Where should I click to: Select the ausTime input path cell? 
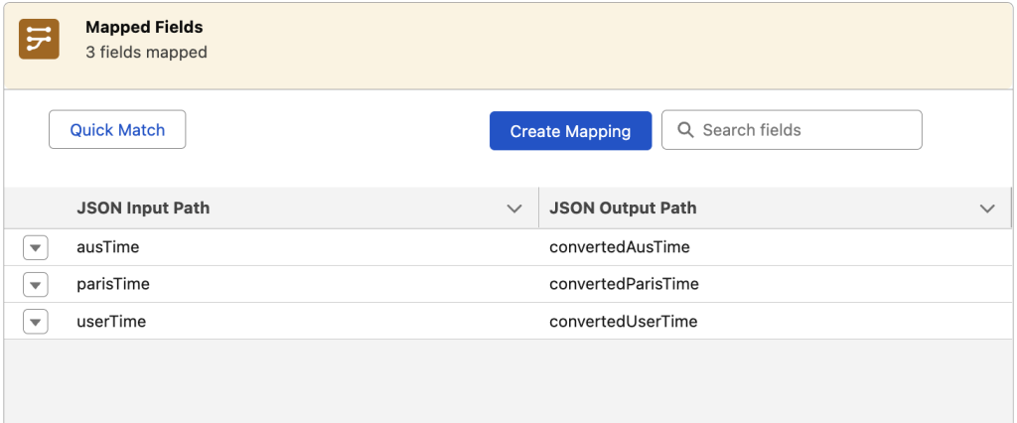point(107,247)
